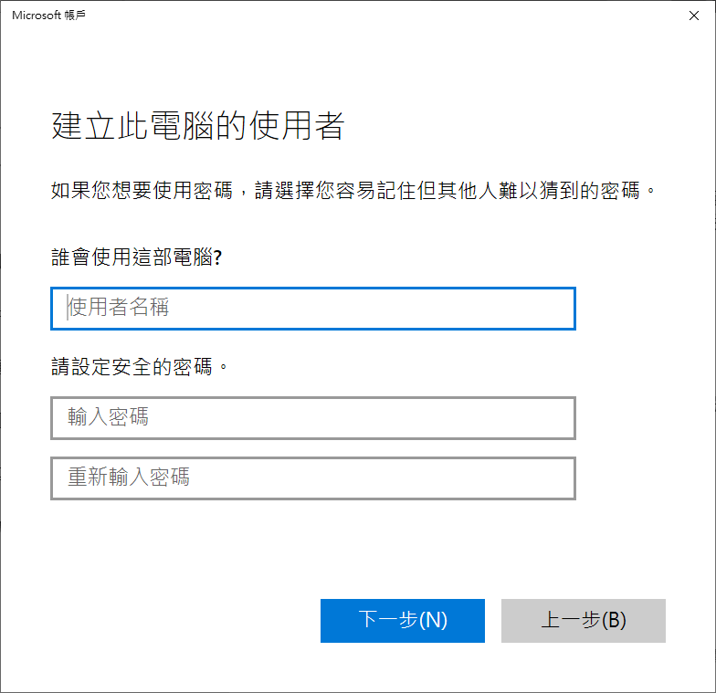Click the 建立此電腦的使用者 heading

coord(197,125)
